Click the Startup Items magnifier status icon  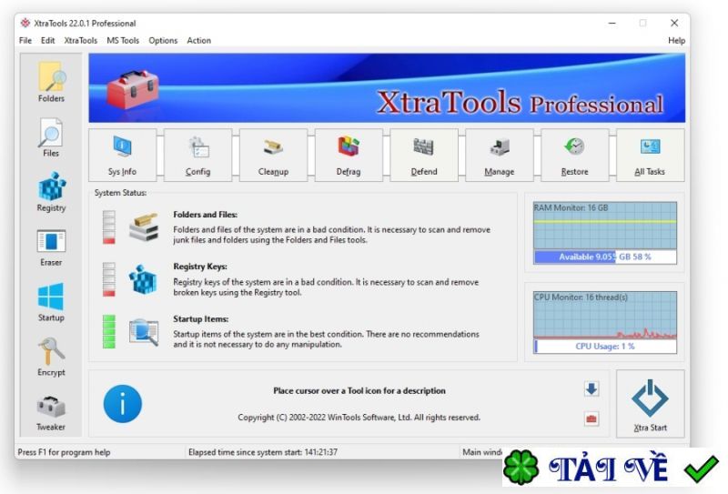[x=144, y=331]
